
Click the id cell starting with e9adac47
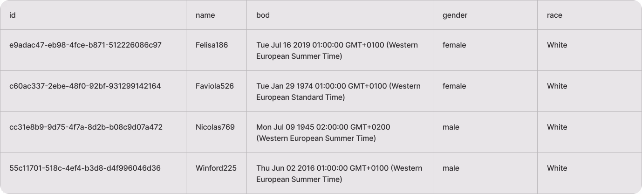(x=85, y=45)
